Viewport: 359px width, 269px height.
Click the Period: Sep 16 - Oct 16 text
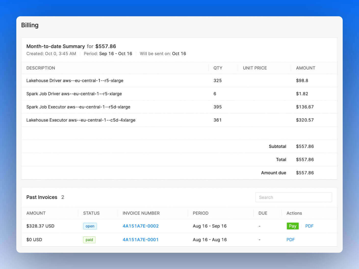pos(108,54)
